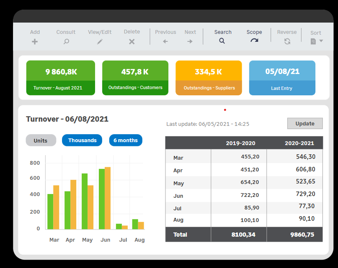Click the Reverse refresh icon

tap(287, 41)
